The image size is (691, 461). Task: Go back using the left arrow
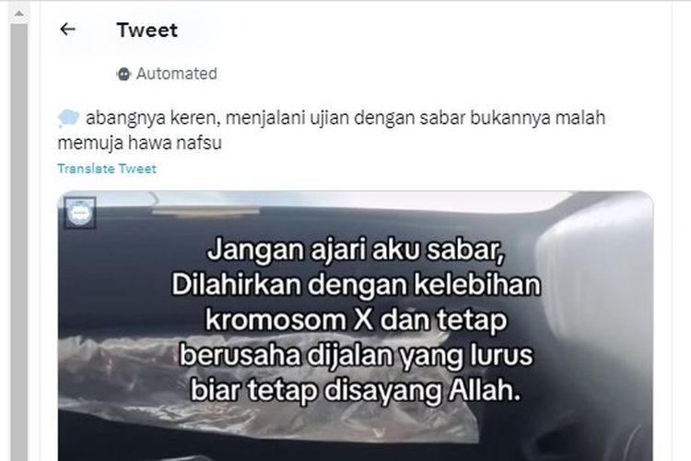pos(67,30)
